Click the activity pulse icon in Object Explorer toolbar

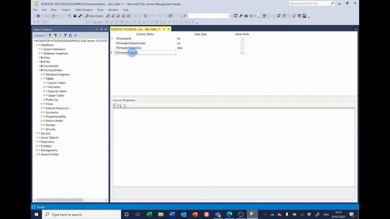[x=76, y=35]
